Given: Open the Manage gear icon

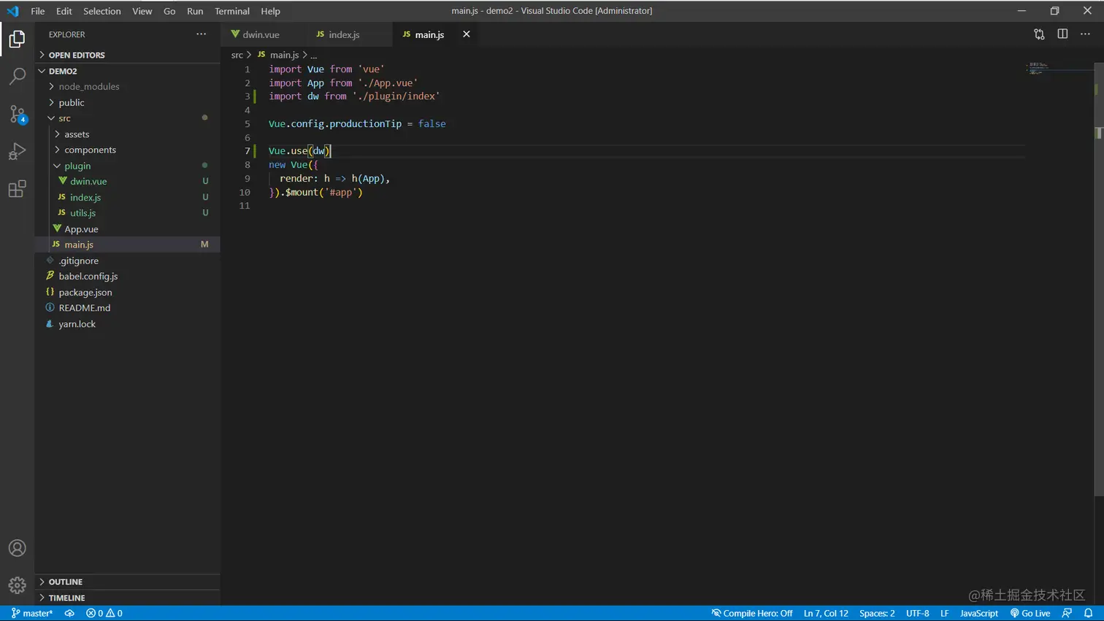Looking at the screenshot, I should pyautogui.click(x=17, y=585).
